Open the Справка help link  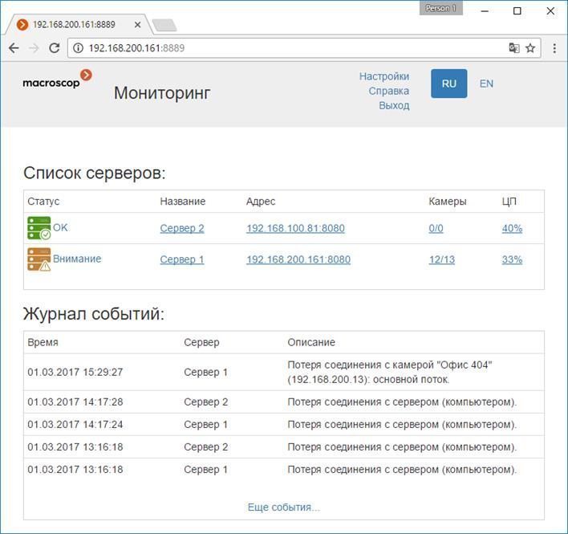(388, 91)
